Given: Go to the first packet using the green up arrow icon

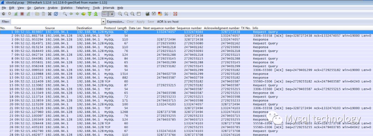Looking at the screenshot, I should [89, 14].
